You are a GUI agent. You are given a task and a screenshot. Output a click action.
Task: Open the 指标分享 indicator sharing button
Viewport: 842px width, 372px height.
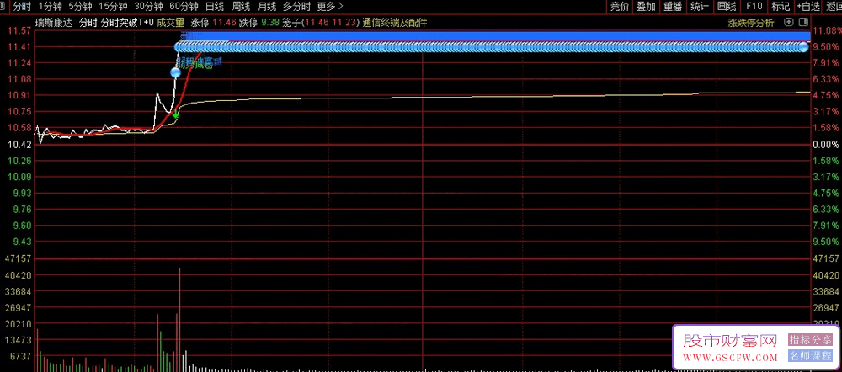coord(810,340)
